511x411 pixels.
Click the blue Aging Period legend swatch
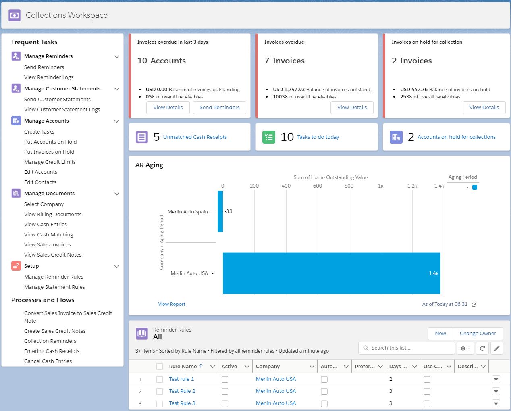[475, 187]
